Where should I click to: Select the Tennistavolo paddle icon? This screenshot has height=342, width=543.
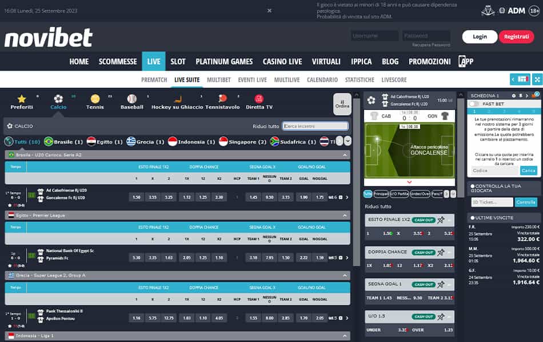pos(223,99)
